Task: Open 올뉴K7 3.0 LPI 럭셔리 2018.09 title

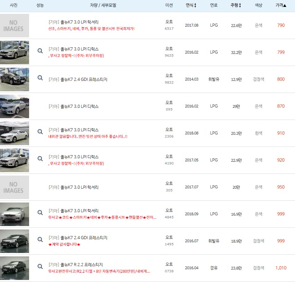Action: (x=73, y=211)
